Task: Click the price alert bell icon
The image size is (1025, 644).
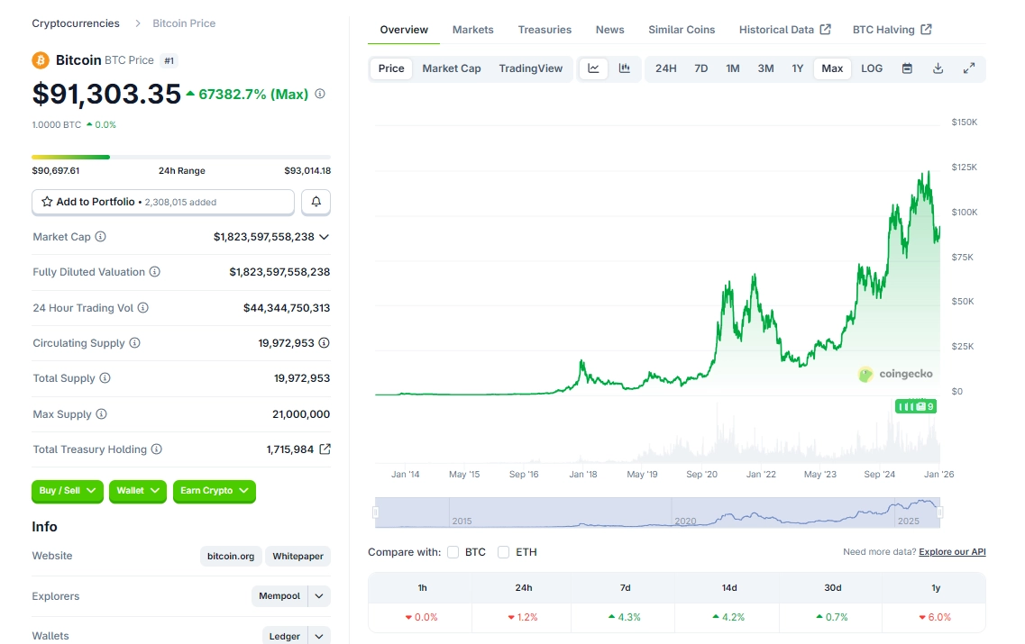Action: [316, 202]
